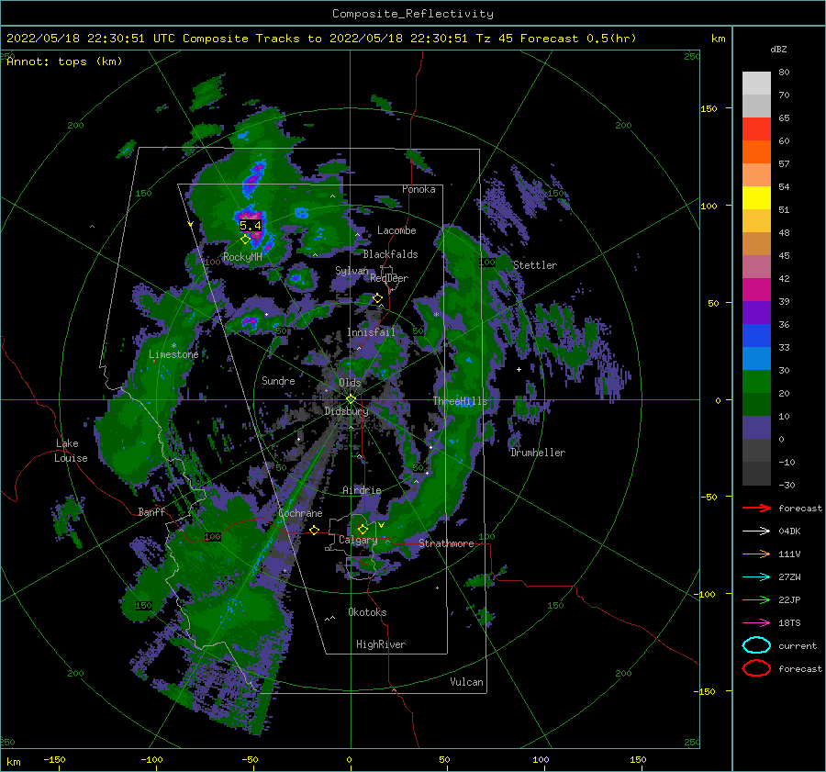Select the orange 111V arrow legend icon

coord(756,554)
